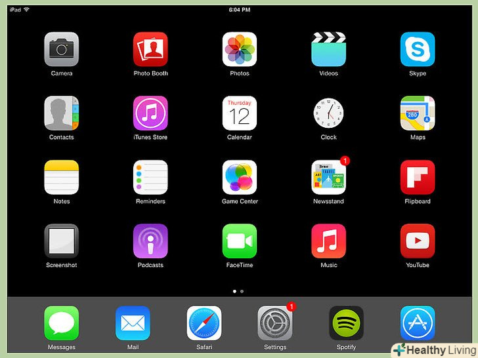This screenshot has height=358, width=478.
Task: Open the Screenshot app
Action: tap(61, 241)
